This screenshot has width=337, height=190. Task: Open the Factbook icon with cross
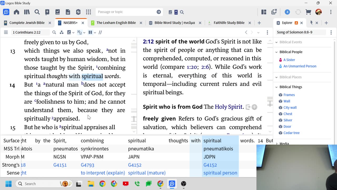pos(47,12)
